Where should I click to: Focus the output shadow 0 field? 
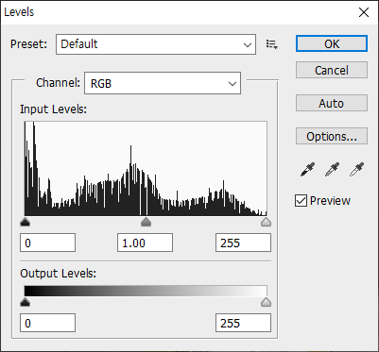(x=47, y=323)
